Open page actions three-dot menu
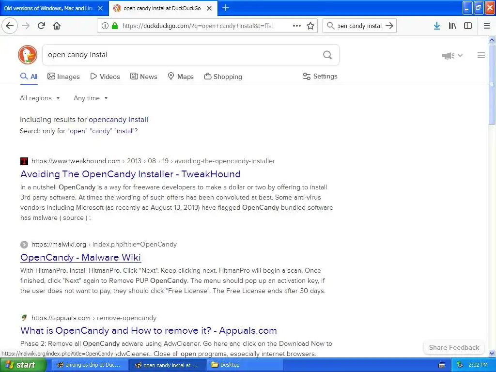This screenshot has height=372, width=496. click(297, 26)
